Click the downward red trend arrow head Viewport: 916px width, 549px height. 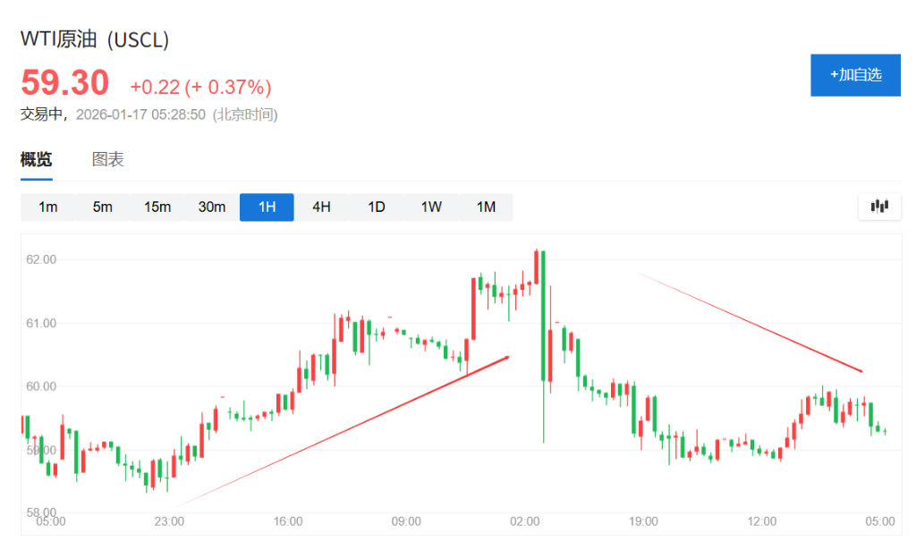click(x=859, y=370)
